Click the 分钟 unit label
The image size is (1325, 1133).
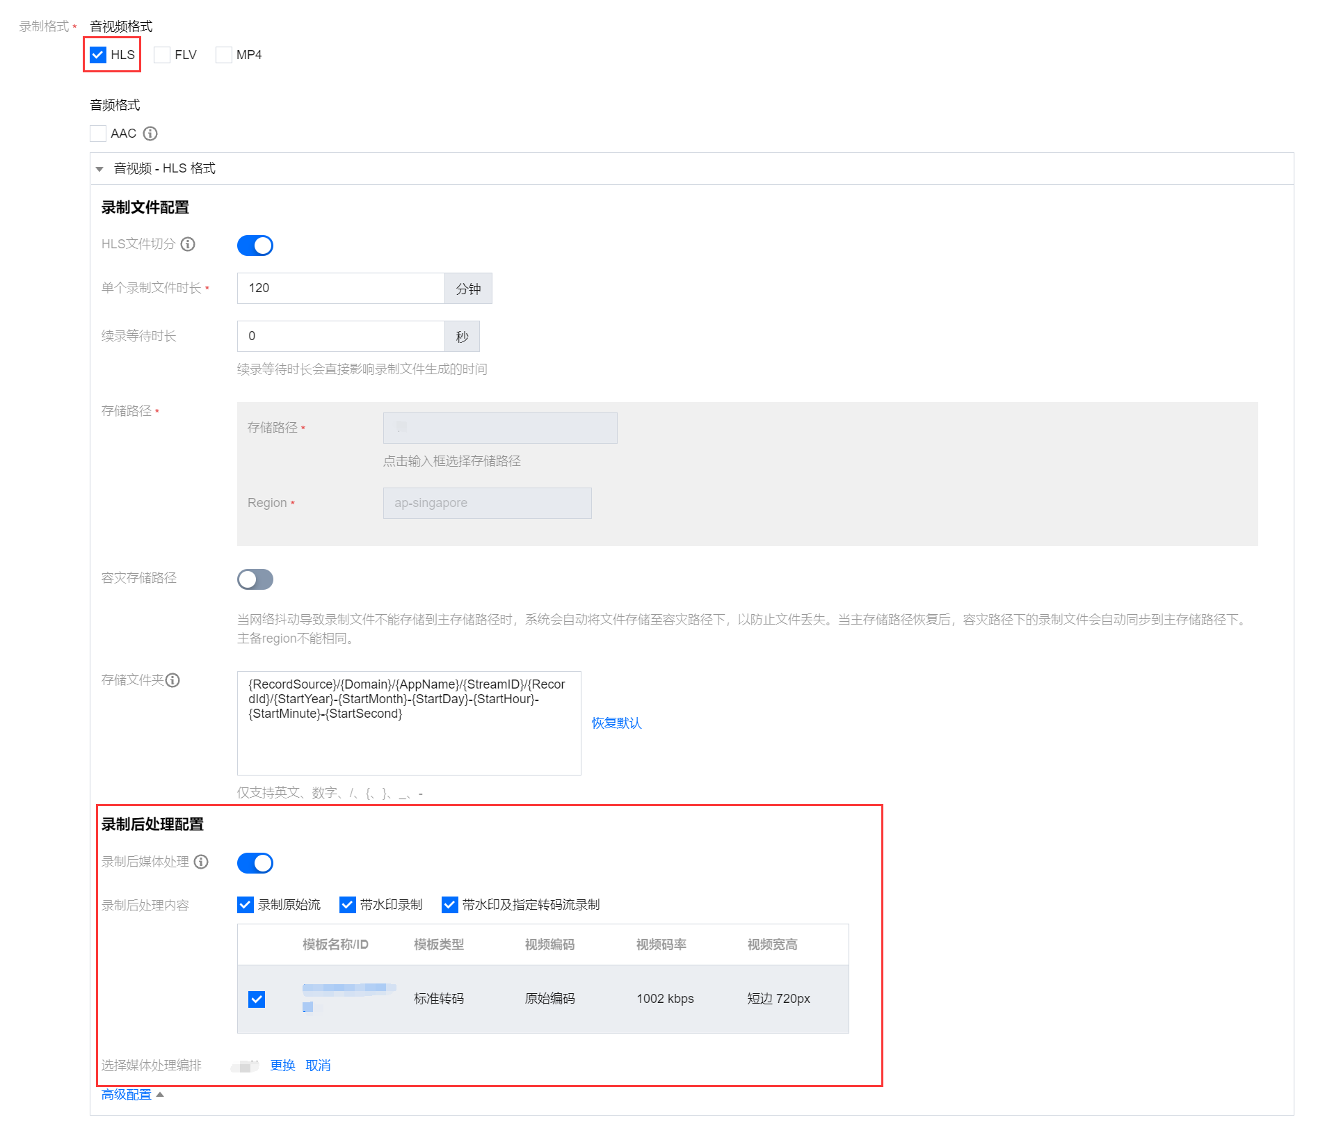click(x=468, y=289)
